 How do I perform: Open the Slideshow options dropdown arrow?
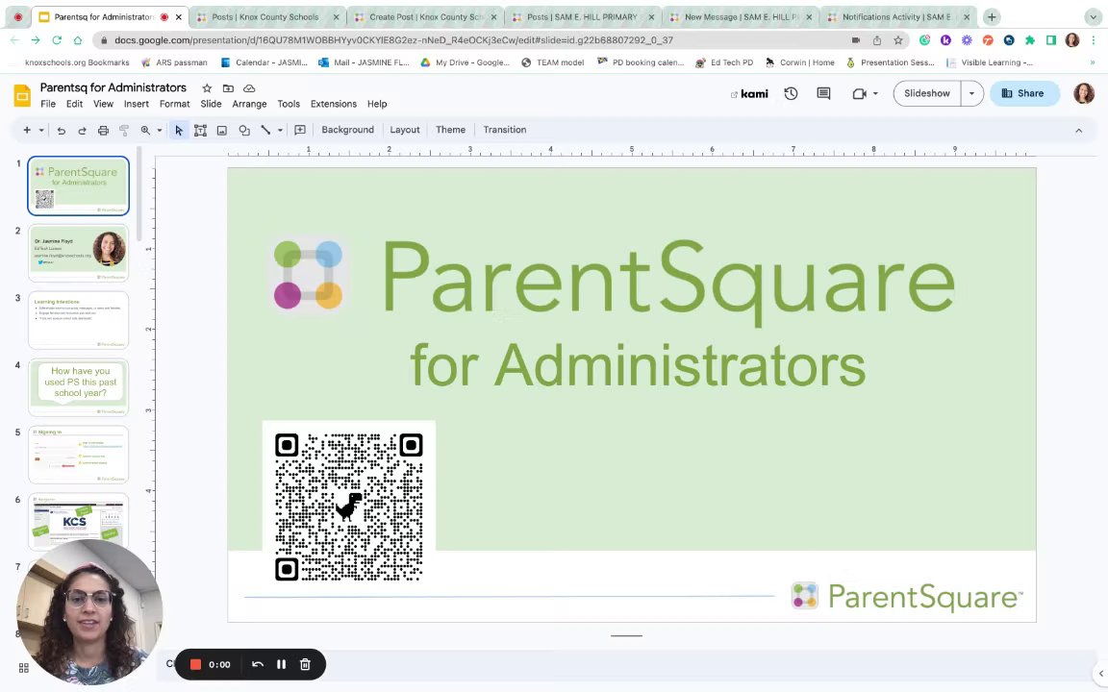pyautogui.click(x=971, y=93)
